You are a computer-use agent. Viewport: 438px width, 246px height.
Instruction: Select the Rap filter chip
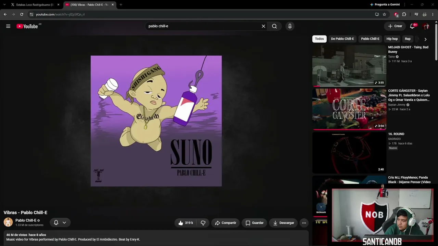tap(408, 39)
